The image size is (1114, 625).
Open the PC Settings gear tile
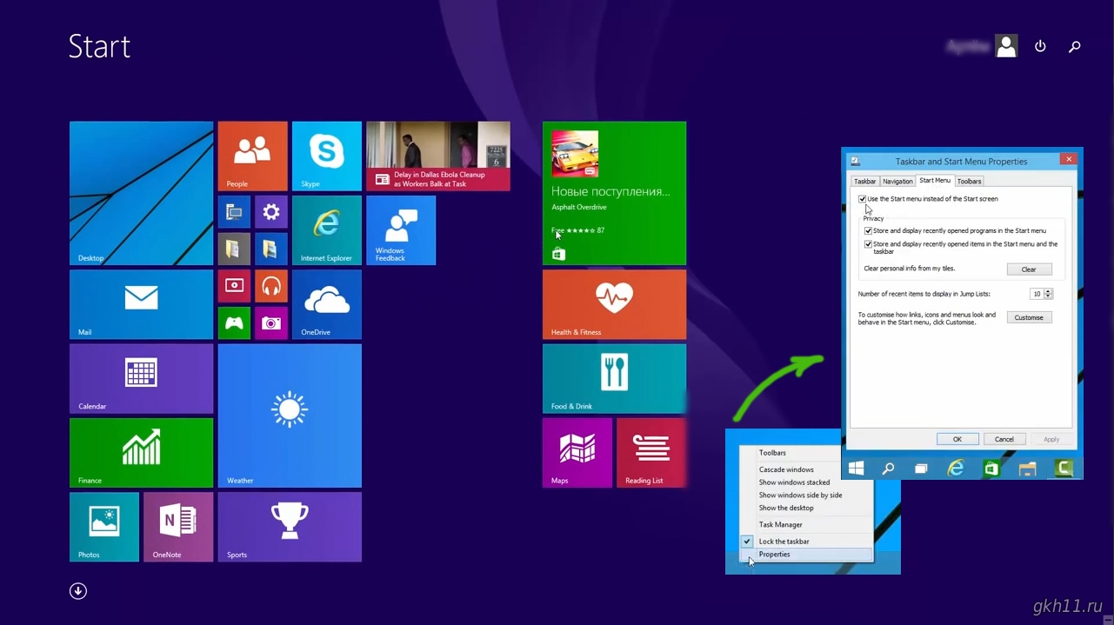271,212
